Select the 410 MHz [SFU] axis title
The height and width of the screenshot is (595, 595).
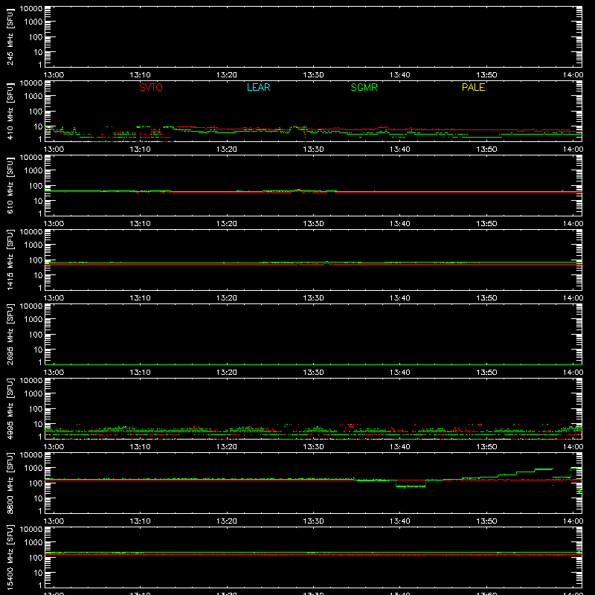click(x=10, y=111)
